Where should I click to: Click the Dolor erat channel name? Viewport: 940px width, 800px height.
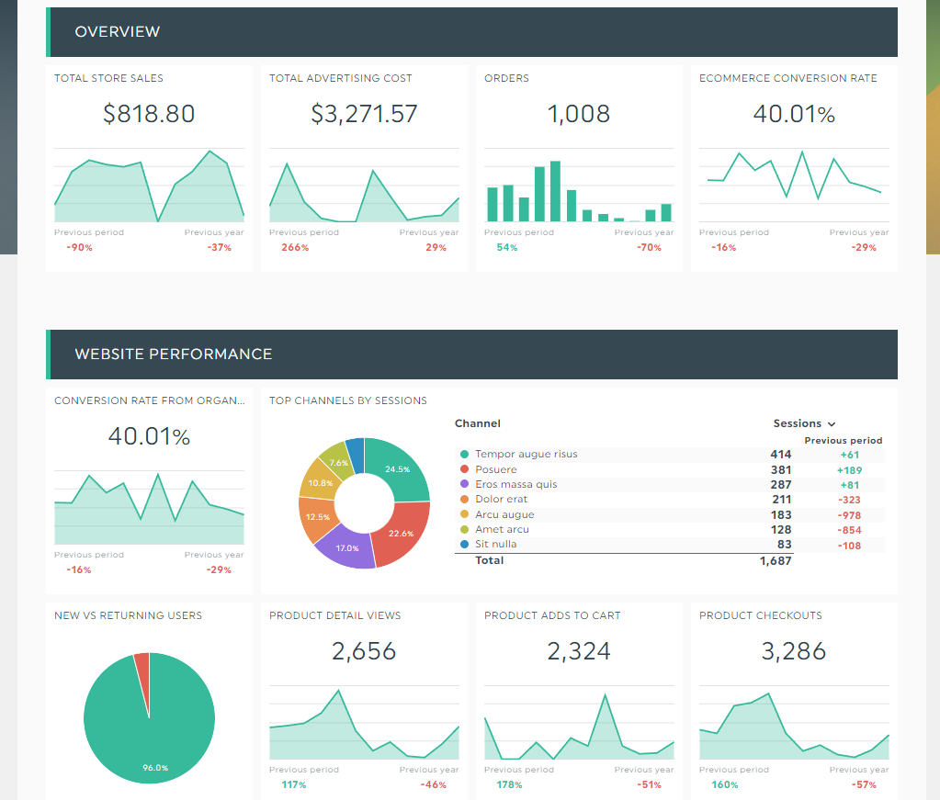pyautogui.click(x=501, y=499)
